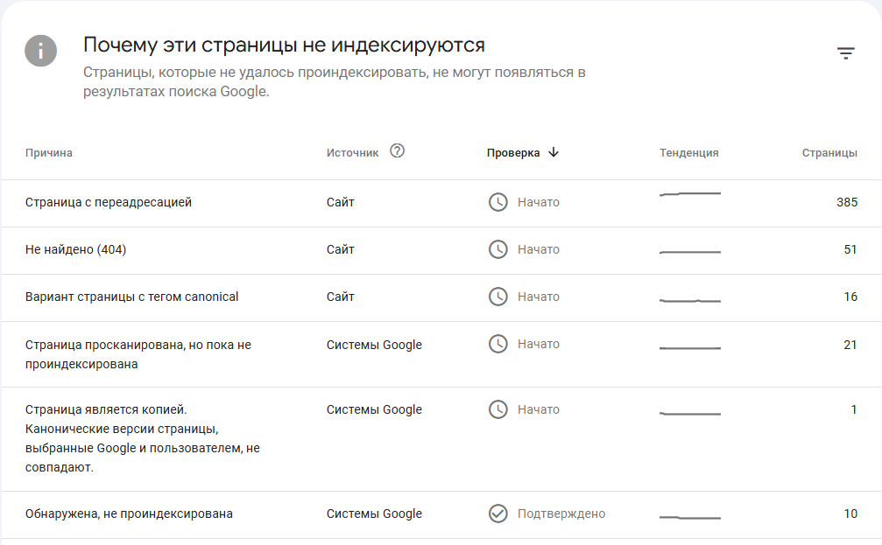The width and height of the screenshot is (882, 545).
Task: Open the Страница является копией reason row
Action: pos(441,439)
